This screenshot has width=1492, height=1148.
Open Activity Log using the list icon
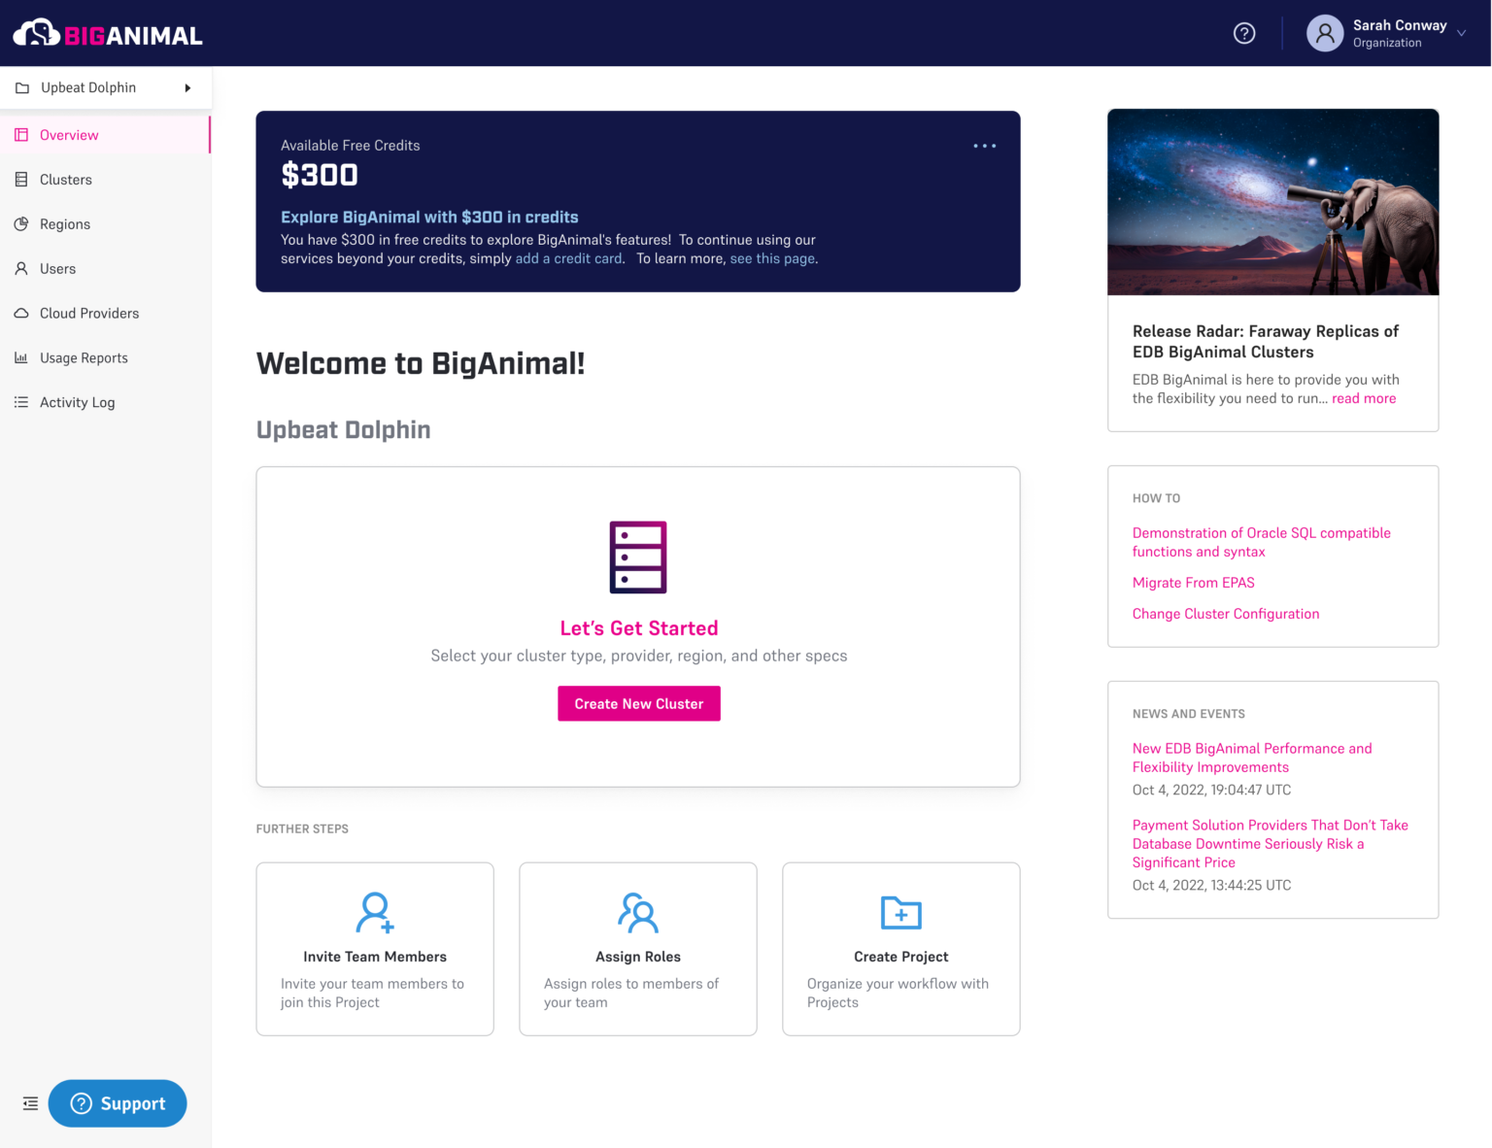click(x=21, y=402)
